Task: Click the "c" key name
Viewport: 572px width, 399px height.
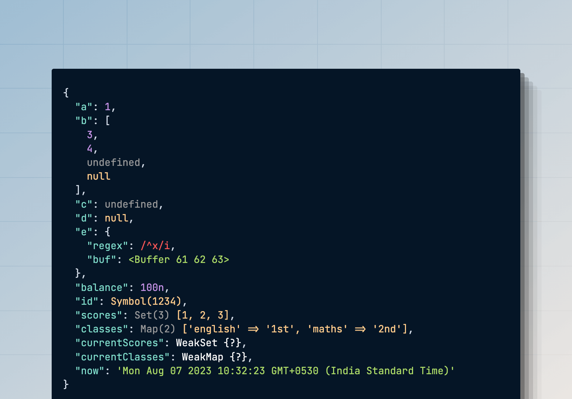Action: pos(84,204)
